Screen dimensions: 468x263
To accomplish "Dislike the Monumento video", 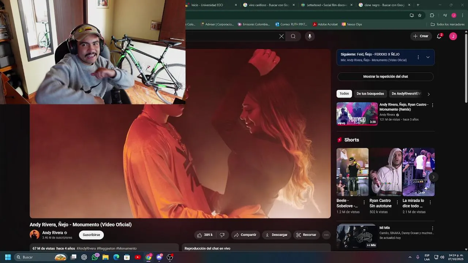I will coord(222,235).
